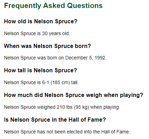Click "Hall of Fame" in the final answer
The width and height of the screenshot is (149, 139).
(116, 132)
